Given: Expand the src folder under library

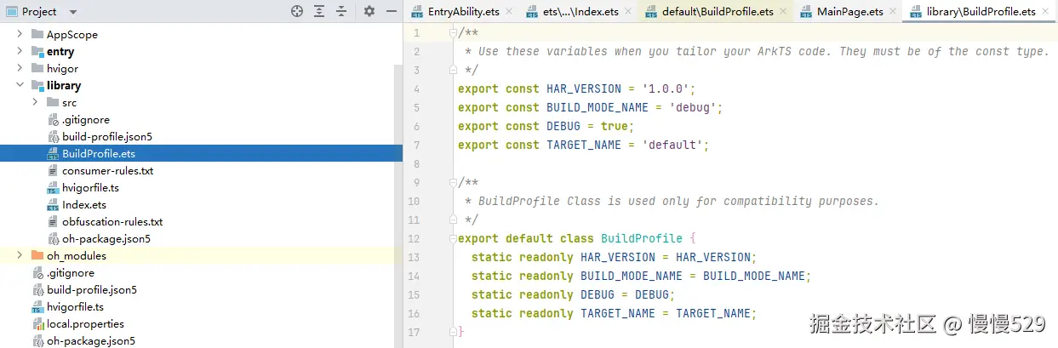Looking at the screenshot, I should click(35, 103).
